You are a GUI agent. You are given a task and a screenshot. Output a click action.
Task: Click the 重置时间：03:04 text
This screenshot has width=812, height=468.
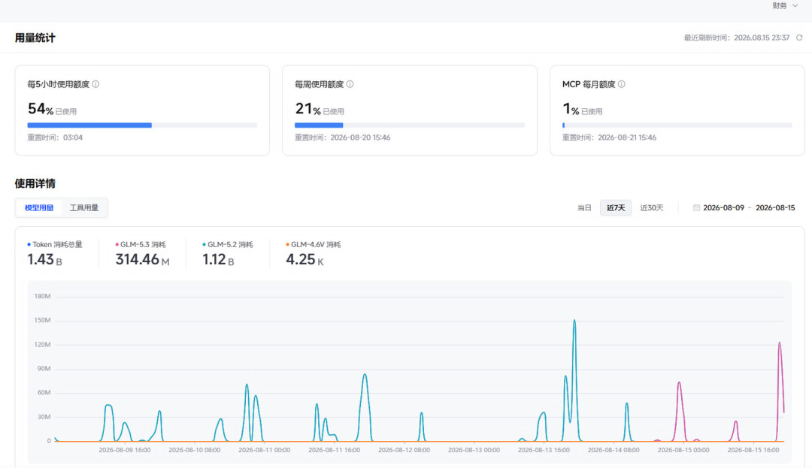point(55,137)
